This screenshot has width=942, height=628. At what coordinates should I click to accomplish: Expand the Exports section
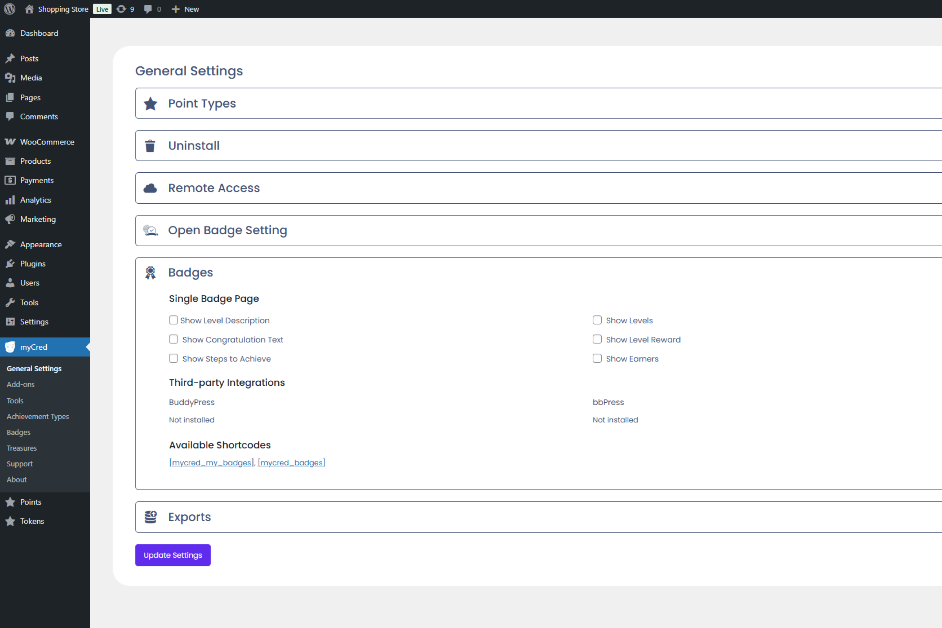(189, 517)
